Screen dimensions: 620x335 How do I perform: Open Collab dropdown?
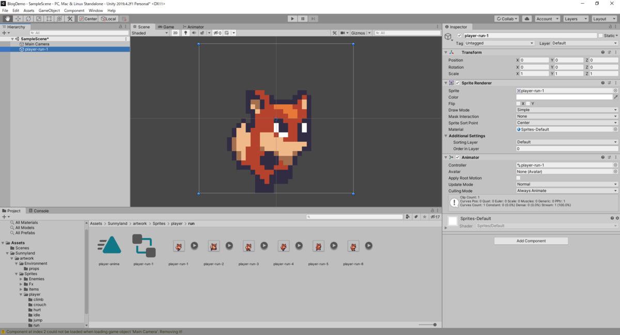click(507, 19)
